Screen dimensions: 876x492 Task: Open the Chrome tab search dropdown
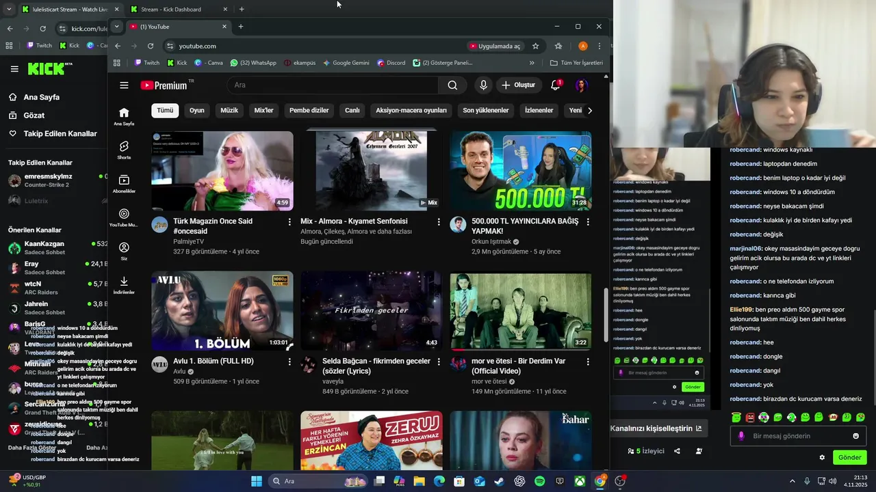tap(116, 27)
